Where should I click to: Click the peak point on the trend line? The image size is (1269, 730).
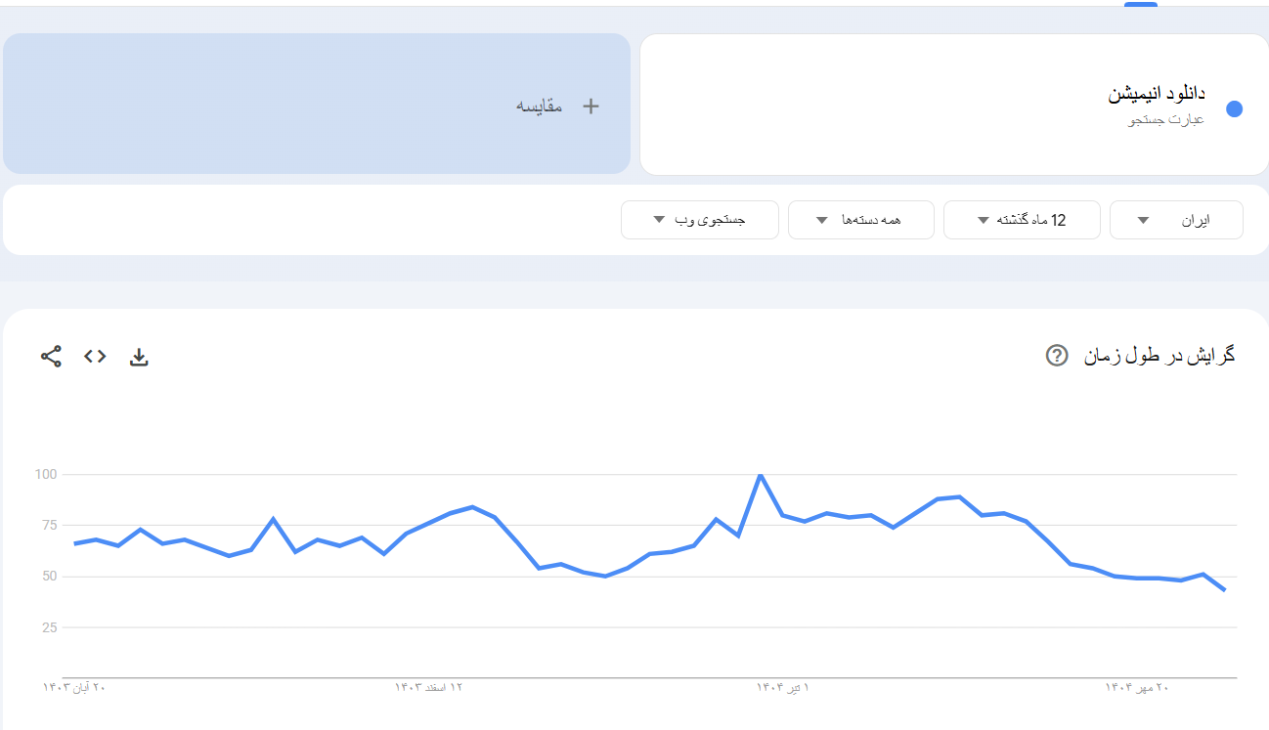point(762,476)
